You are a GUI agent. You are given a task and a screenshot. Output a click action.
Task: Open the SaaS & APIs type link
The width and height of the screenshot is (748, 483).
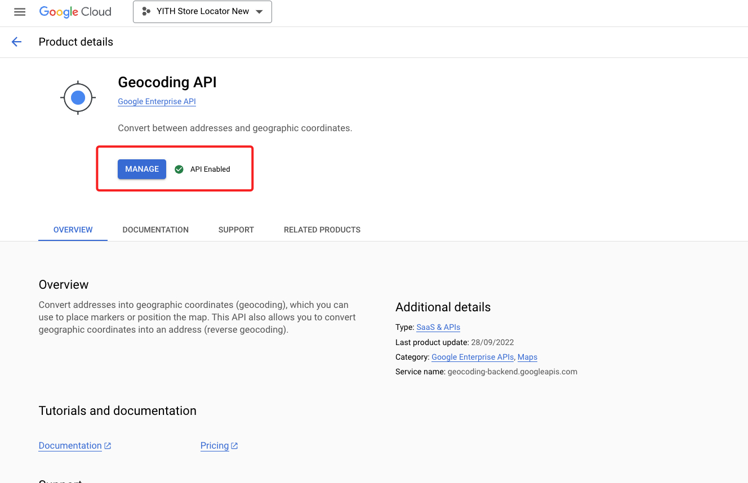(x=438, y=327)
